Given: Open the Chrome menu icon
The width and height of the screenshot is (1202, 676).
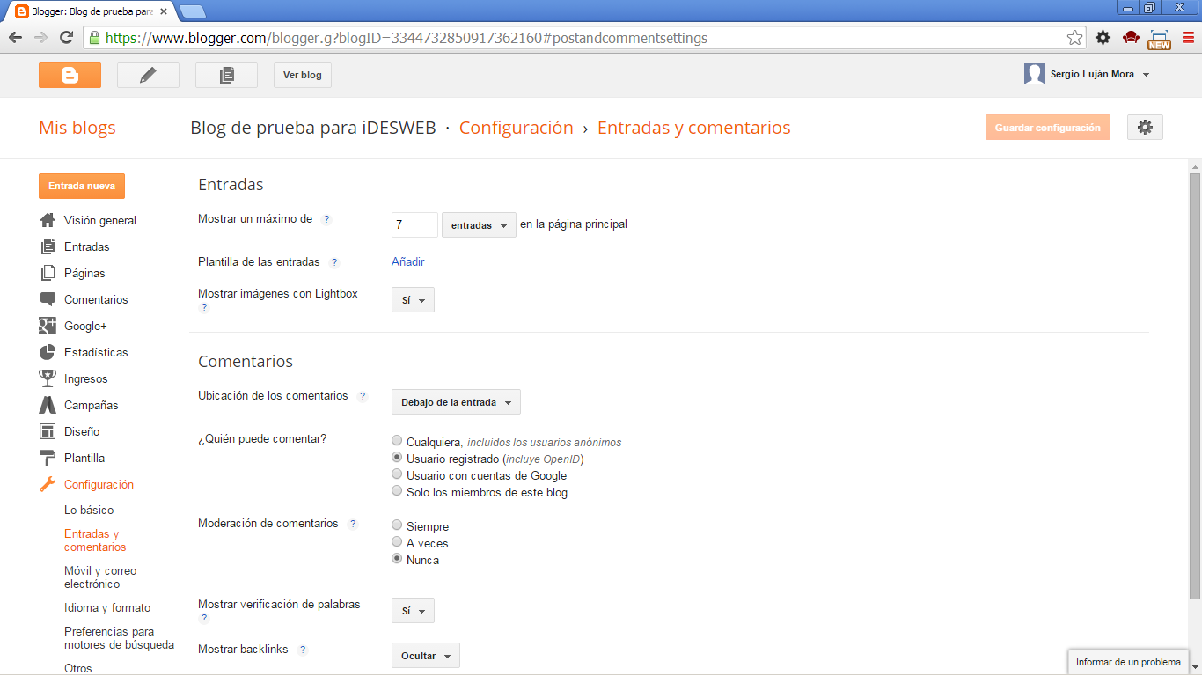Looking at the screenshot, I should pyautogui.click(x=1188, y=38).
